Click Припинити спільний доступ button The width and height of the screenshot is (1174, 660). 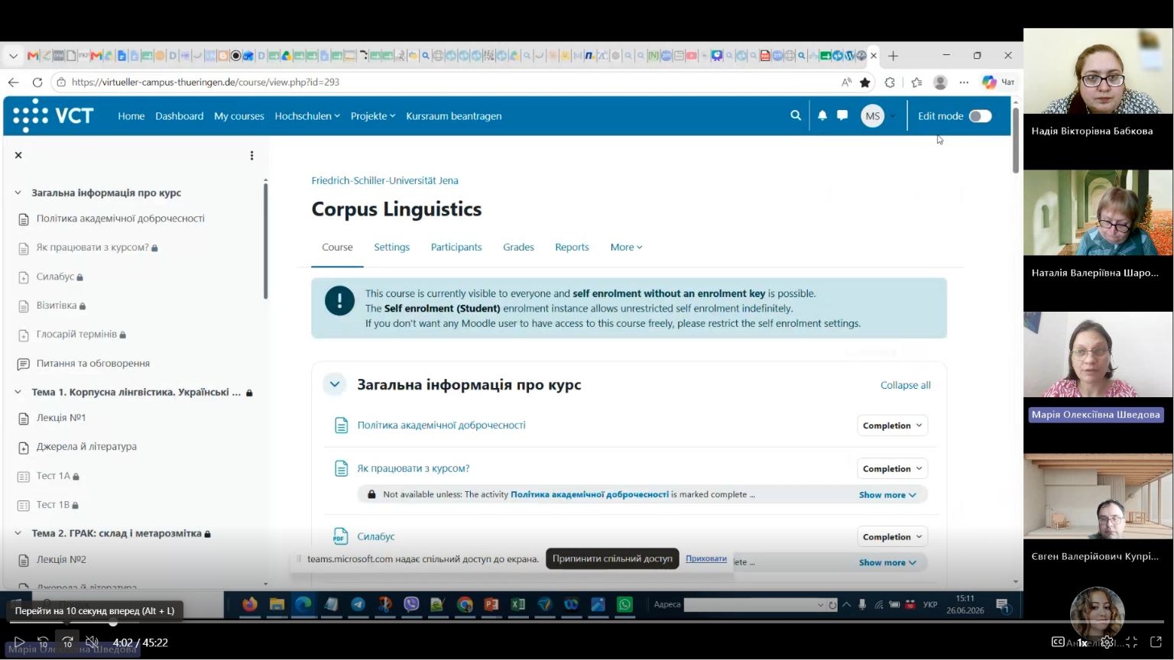(x=612, y=558)
